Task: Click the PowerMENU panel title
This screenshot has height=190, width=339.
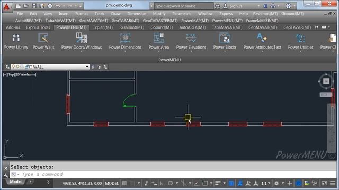Action: [169, 60]
